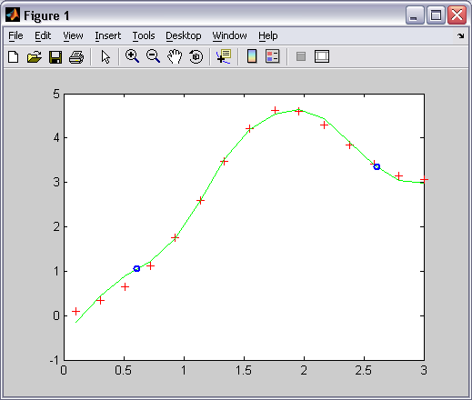The image size is (472, 400).
Task: Open the View menu
Action: click(x=73, y=35)
